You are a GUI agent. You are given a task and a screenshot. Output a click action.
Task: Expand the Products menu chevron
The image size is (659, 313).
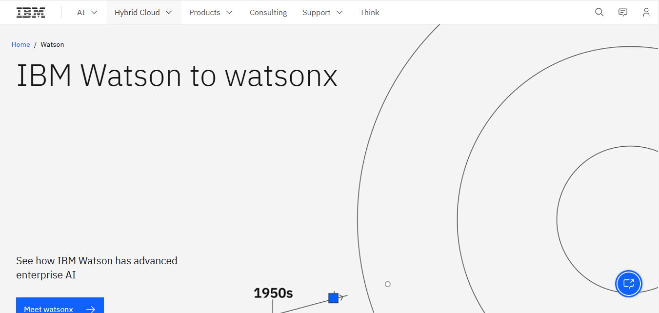[x=229, y=12]
